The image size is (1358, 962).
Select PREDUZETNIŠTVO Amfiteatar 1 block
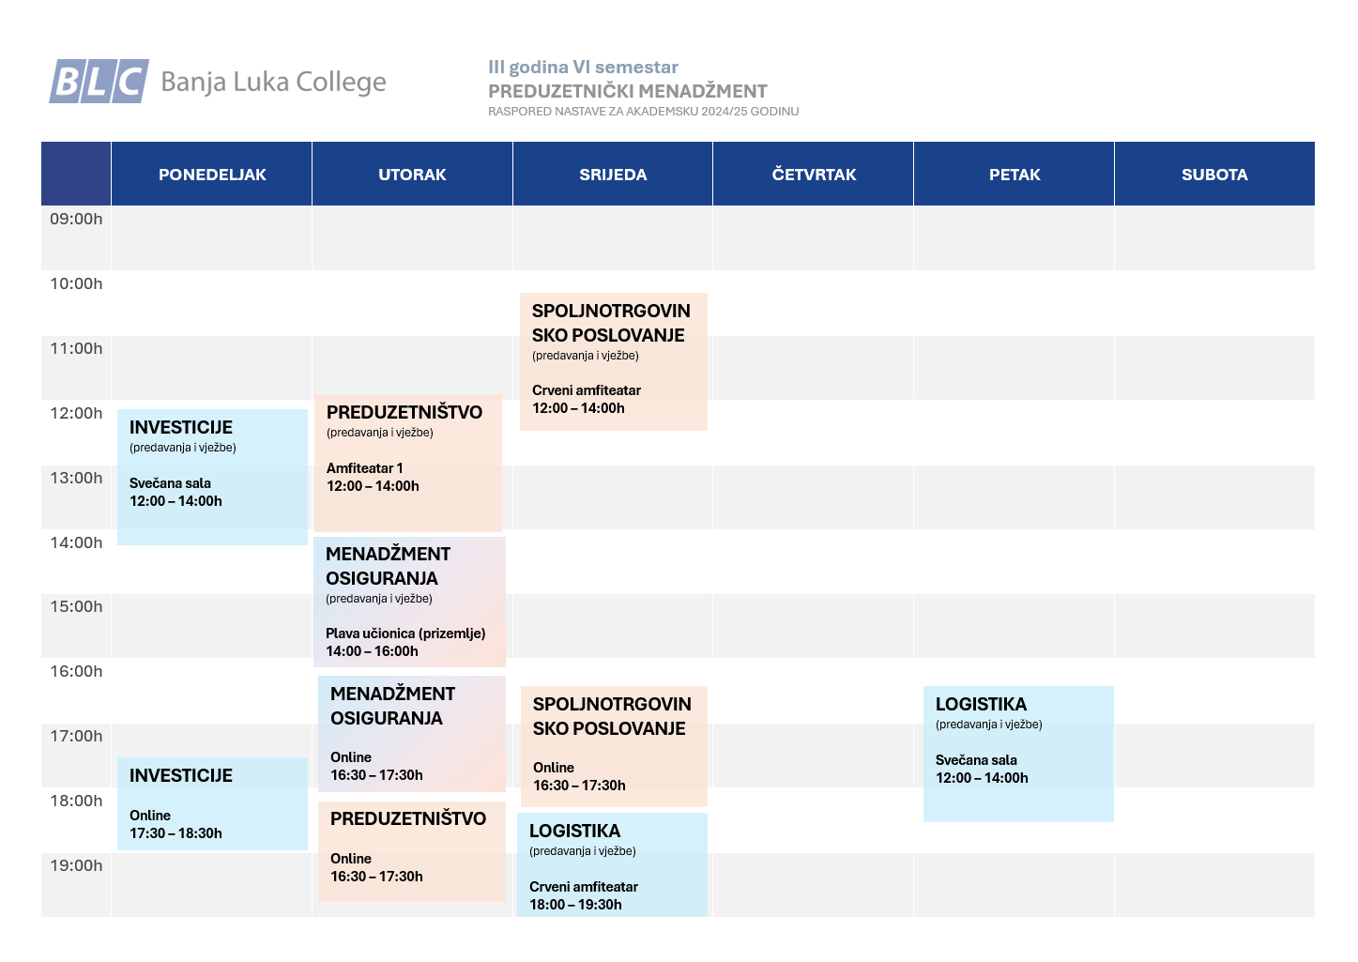[x=408, y=464]
